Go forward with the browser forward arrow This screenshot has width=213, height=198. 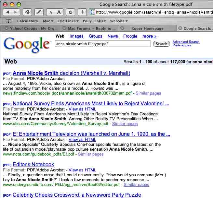16,12
